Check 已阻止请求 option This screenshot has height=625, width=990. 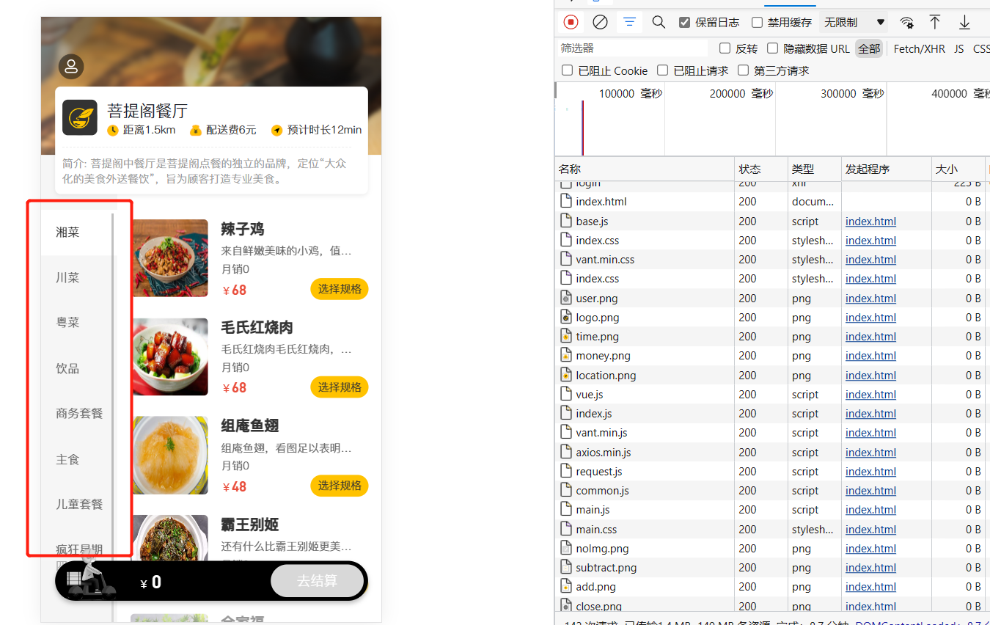pos(662,70)
